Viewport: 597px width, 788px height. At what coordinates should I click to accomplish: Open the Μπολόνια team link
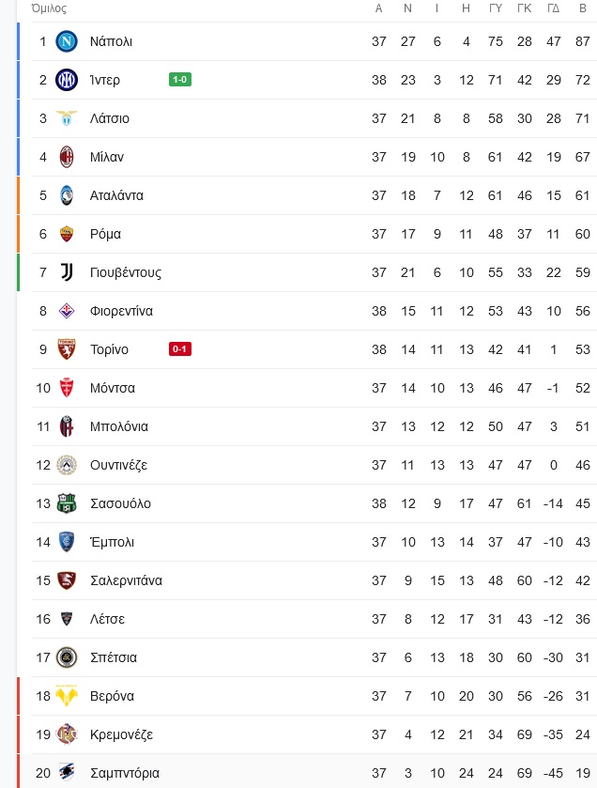119,426
